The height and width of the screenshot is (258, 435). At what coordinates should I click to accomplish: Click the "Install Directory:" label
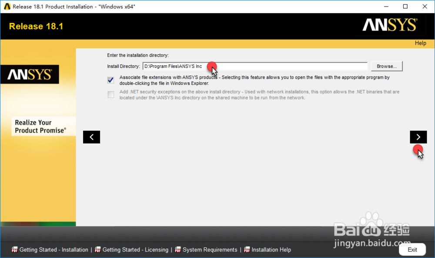[x=124, y=66]
